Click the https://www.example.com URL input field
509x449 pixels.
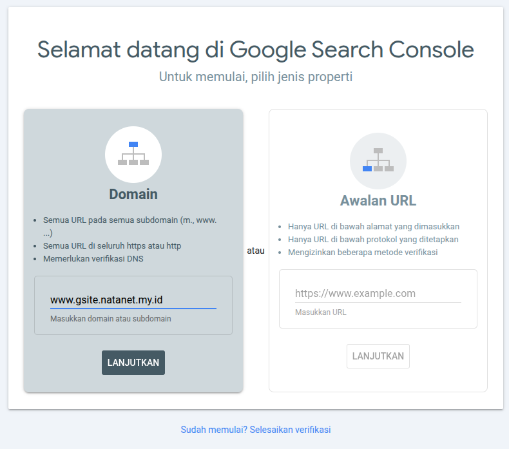(x=378, y=293)
